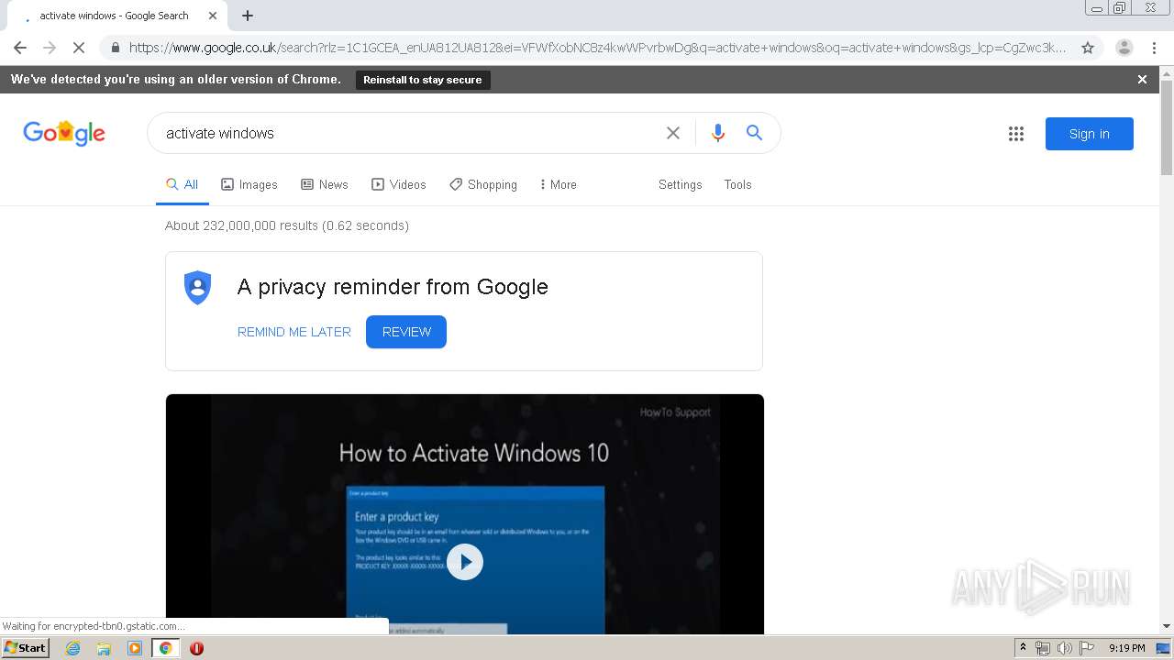Bookmark this page with the star icon
Viewport: 1174px width, 660px height.
[x=1088, y=48]
